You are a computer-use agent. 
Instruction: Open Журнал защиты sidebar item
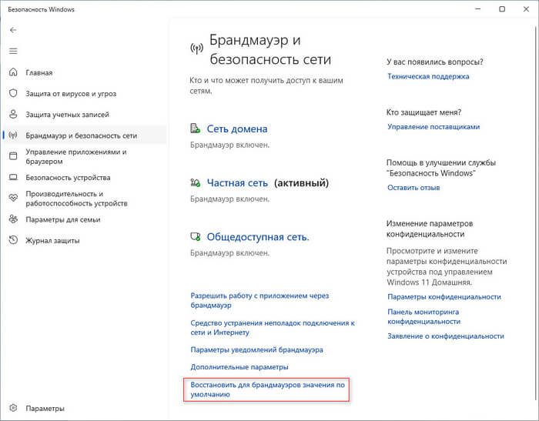(x=52, y=240)
